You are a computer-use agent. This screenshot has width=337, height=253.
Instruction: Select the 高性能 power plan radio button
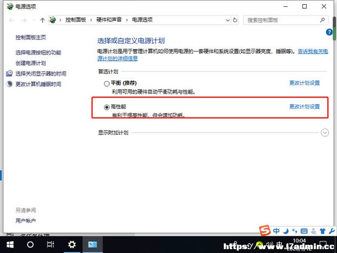[x=106, y=107]
